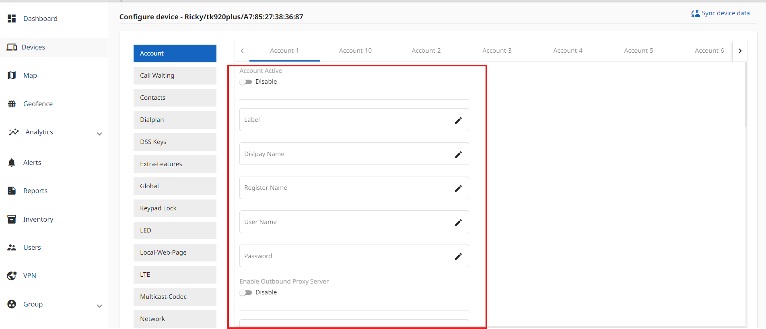Click the Sync device data icon
This screenshot has width=766, height=329.
tap(695, 14)
